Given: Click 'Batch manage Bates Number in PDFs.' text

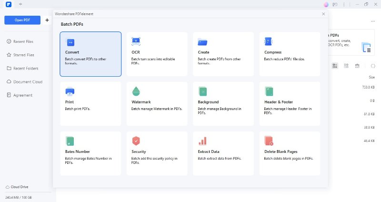Looking at the screenshot, I should 88,160.
